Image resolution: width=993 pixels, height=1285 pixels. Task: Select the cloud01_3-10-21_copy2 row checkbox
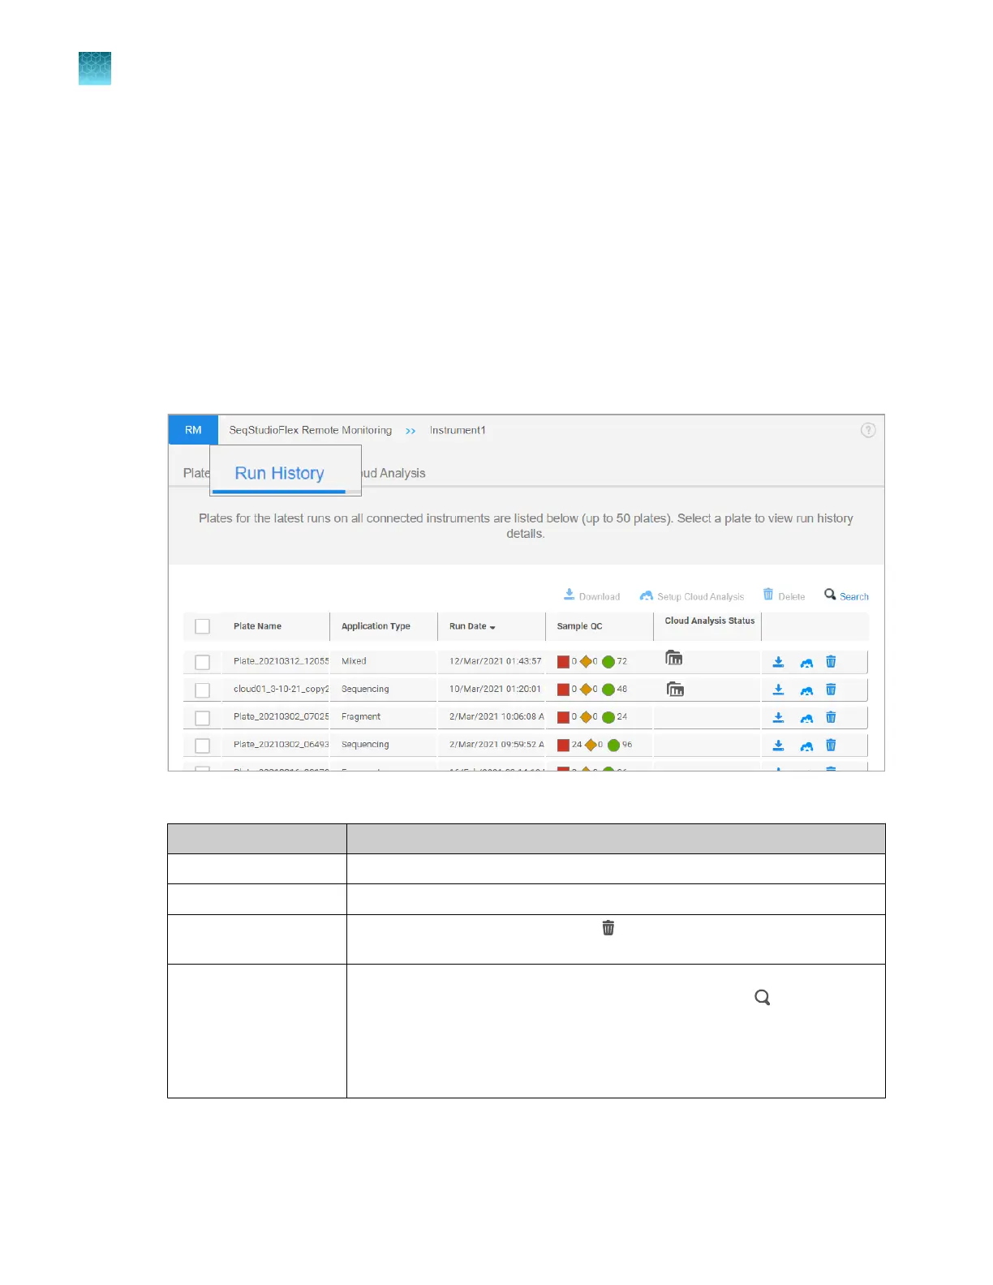click(203, 690)
